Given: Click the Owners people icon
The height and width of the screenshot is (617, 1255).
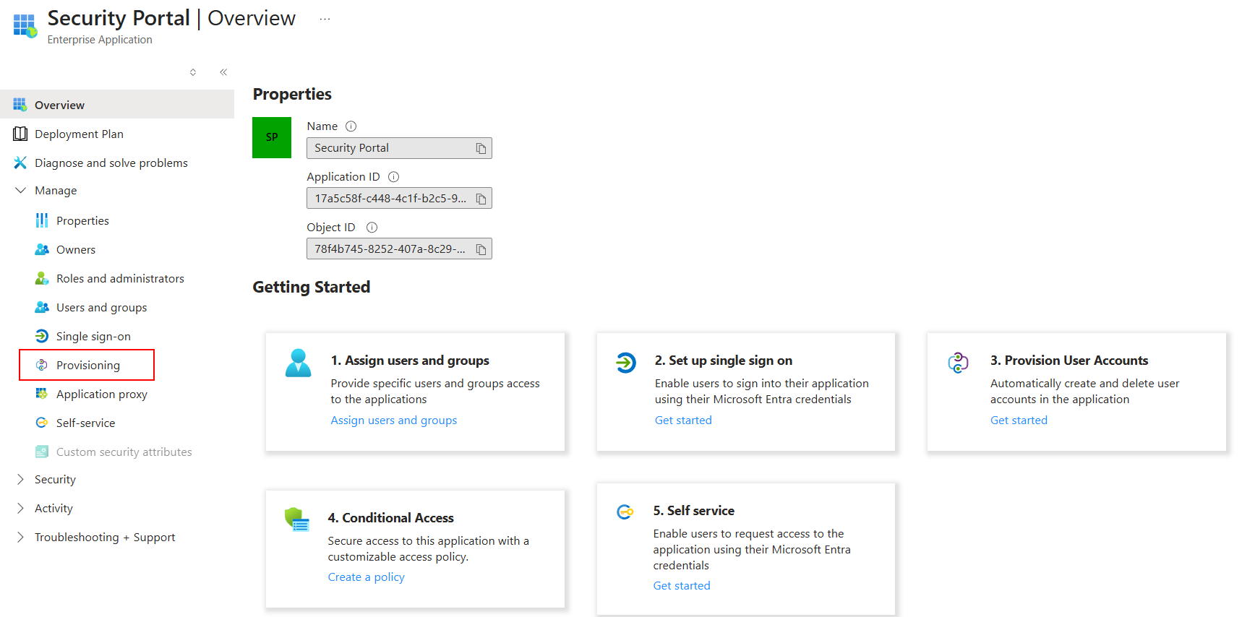Looking at the screenshot, I should 42,249.
